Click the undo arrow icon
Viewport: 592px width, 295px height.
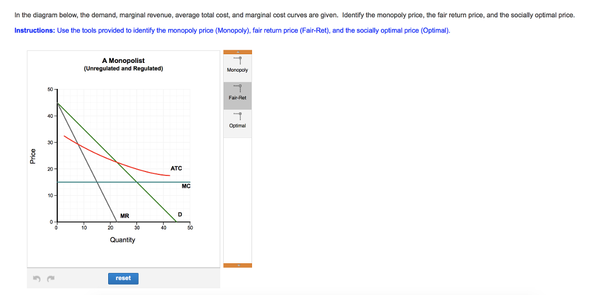(x=36, y=279)
